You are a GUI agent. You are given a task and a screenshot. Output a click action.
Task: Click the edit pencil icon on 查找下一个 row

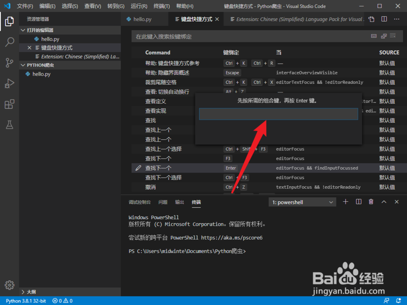(x=138, y=168)
